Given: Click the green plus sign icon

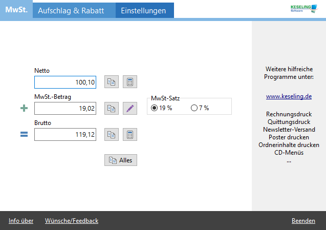Looking at the screenshot, I should pyautogui.click(x=24, y=109).
